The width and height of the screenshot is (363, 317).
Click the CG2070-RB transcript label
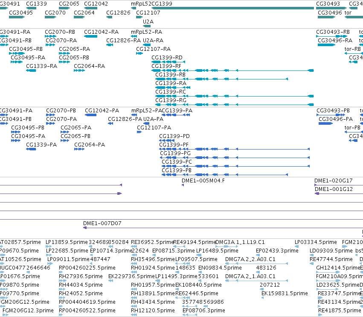pos(60,32)
